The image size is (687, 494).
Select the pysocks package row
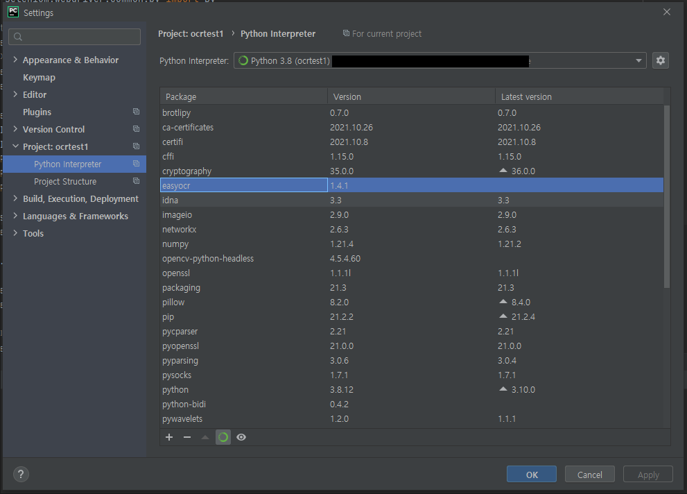[x=412, y=375]
